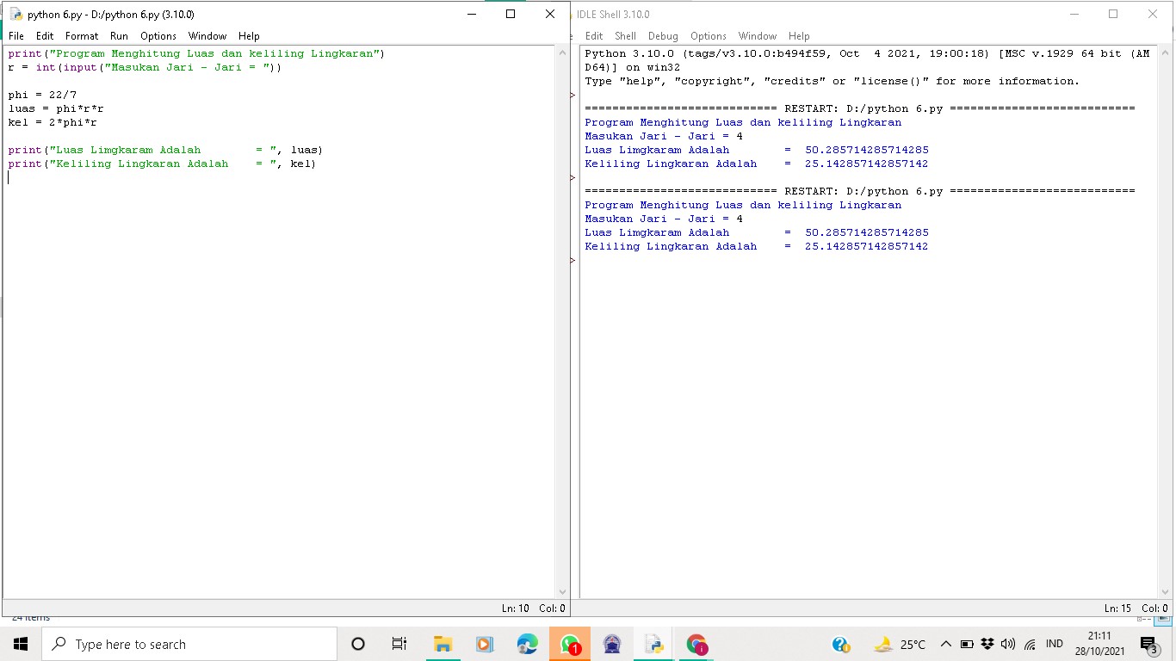The width and height of the screenshot is (1176, 661).
Task: Click the 'Ln: 10' status in editor
Action: point(516,608)
